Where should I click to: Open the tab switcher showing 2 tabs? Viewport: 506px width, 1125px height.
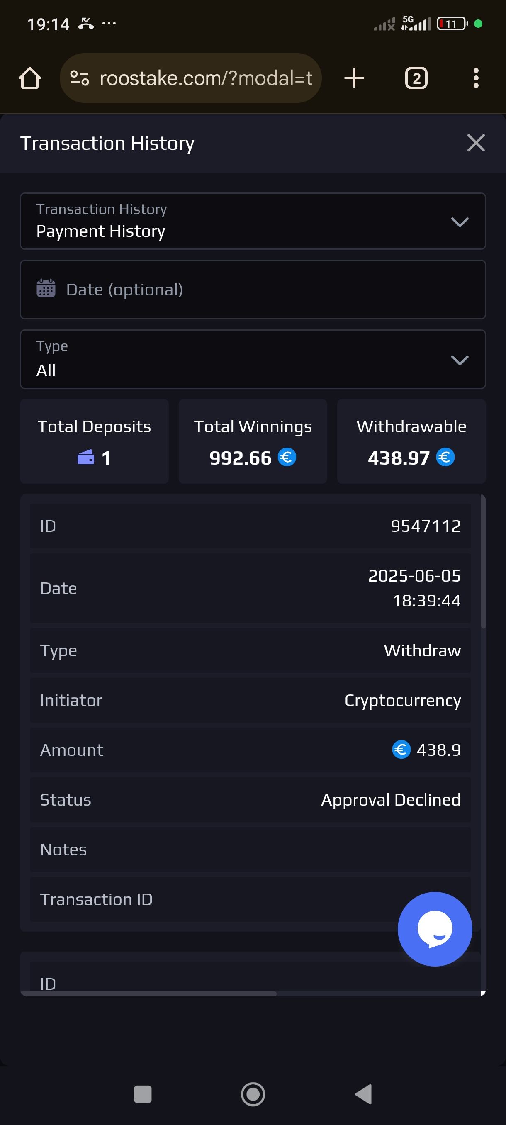tap(416, 78)
